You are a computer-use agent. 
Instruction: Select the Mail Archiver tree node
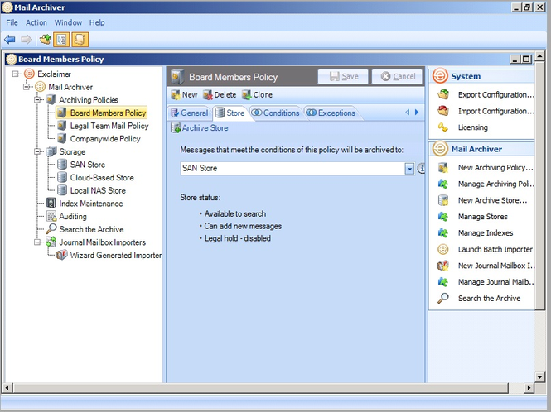[70, 87]
